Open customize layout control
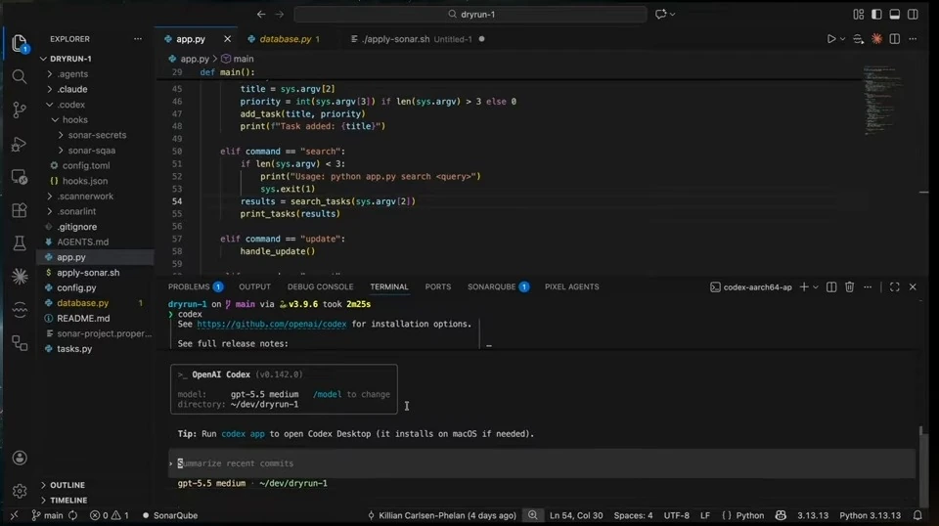Image resolution: width=939 pixels, height=526 pixels. click(x=858, y=14)
